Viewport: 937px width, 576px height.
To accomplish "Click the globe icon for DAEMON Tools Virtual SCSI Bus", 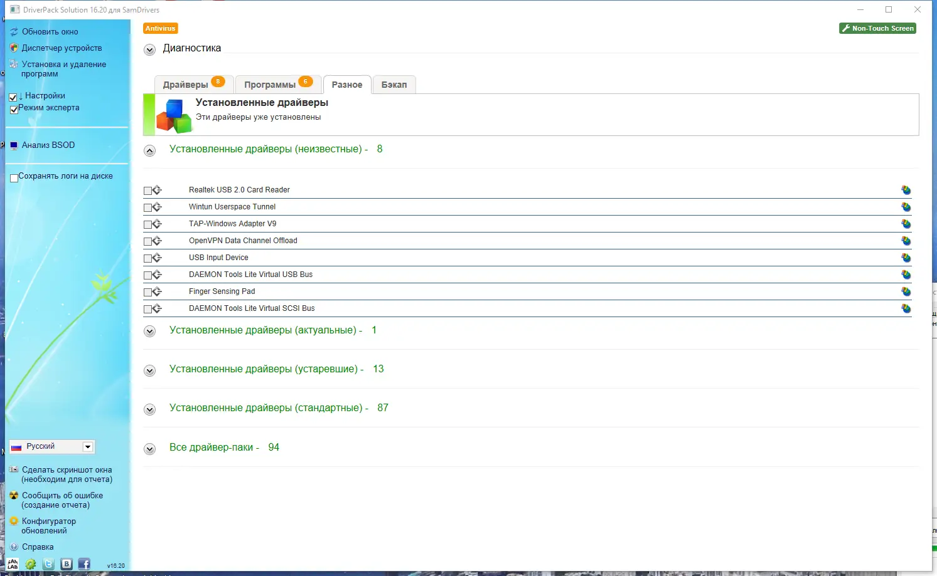I will pyautogui.click(x=906, y=308).
